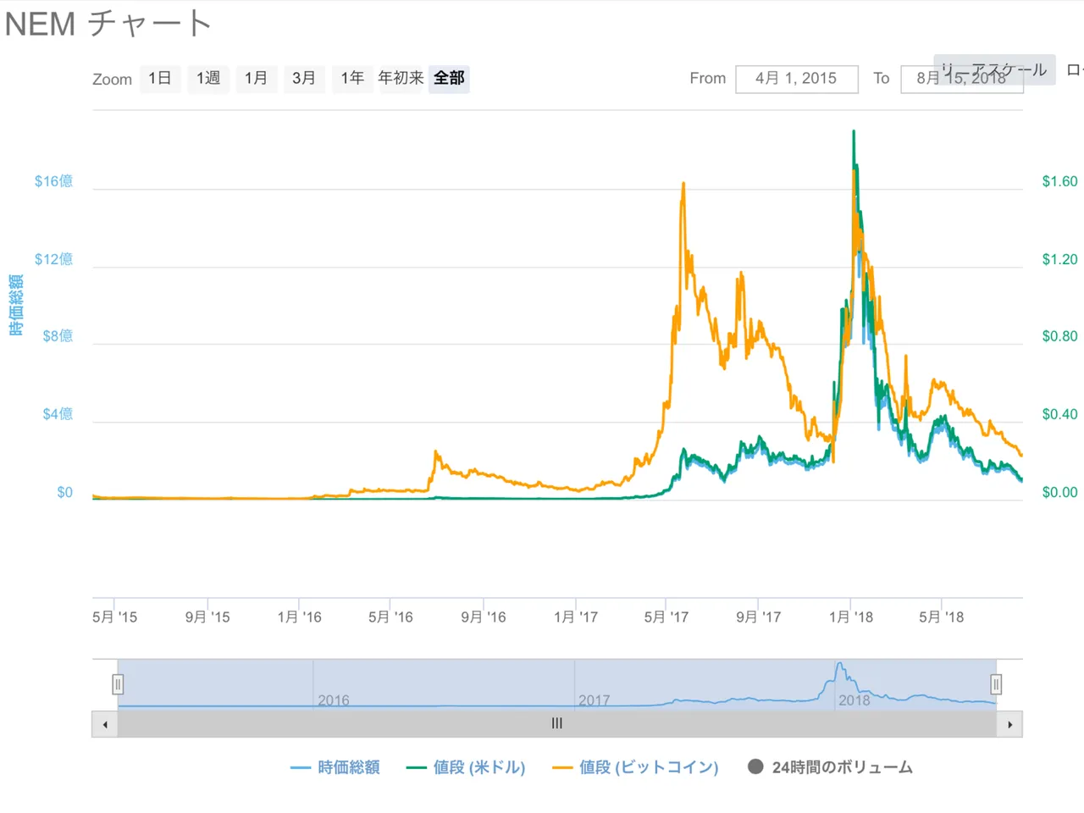1084x813 pixels.
Task: Select the 1年 zoom range
Action: coord(352,79)
